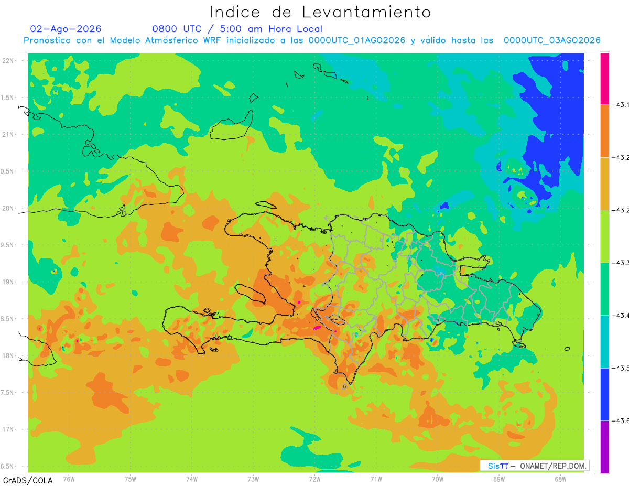Viewport: 629px width, 486px height.
Task: Pick the royal blue swatch in the color bar
Action: point(604,394)
